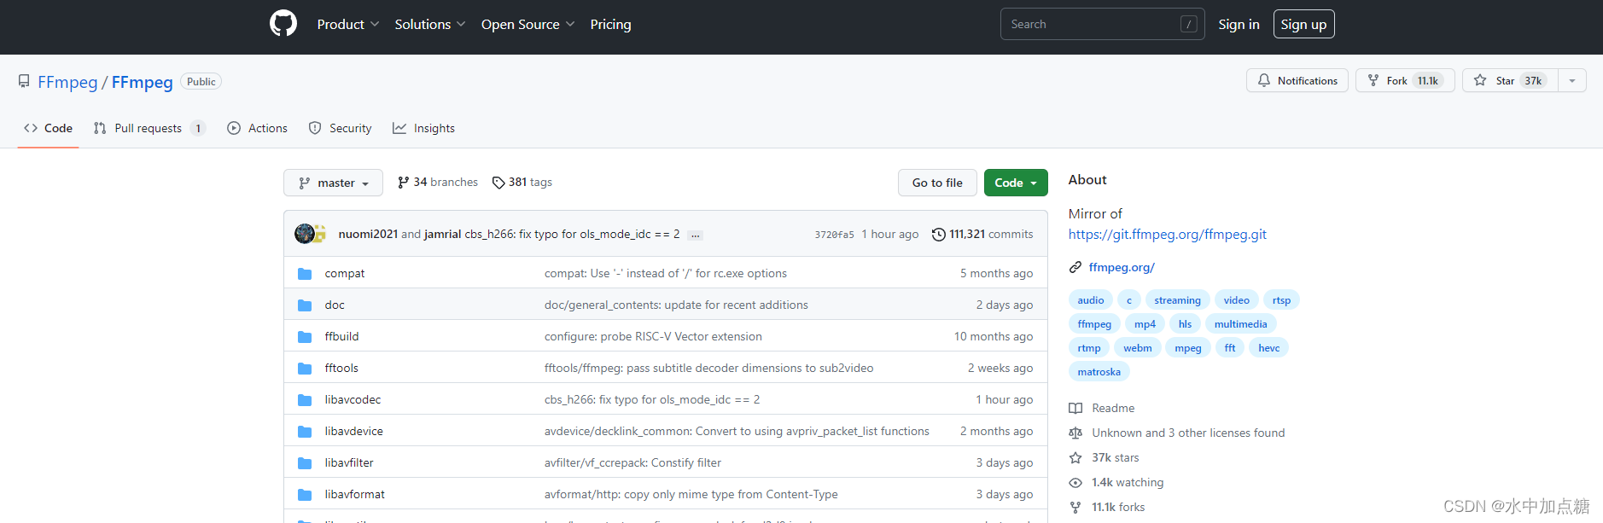Click the matroska topic tag
The image size is (1603, 523).
[x=1099, y=372]
